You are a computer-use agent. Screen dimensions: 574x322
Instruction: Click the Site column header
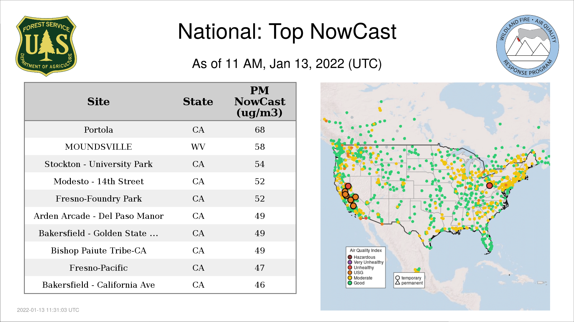point(98,102)
